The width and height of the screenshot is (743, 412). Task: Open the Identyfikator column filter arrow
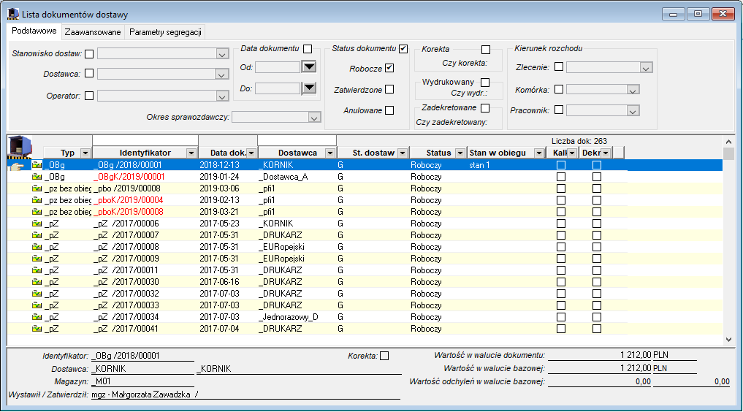pyautogui.click(x=191, y=153)
